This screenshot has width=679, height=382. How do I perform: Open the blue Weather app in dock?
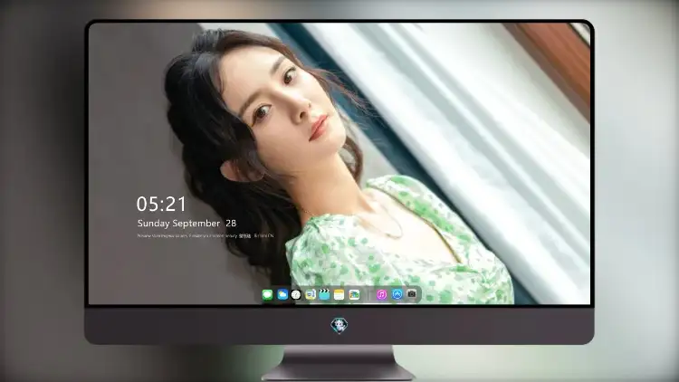282,295
